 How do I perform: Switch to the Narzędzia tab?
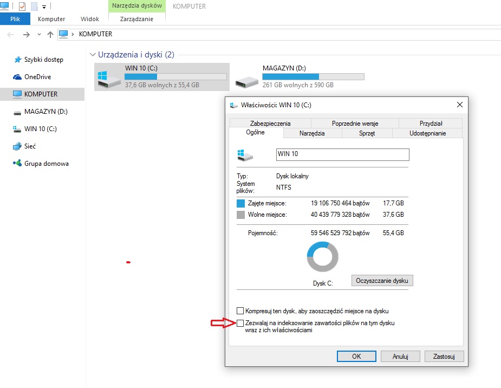coord(312,133)
